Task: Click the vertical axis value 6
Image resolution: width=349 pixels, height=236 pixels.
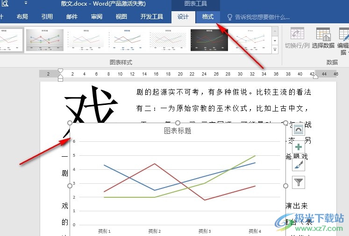Action: [74, 141]
